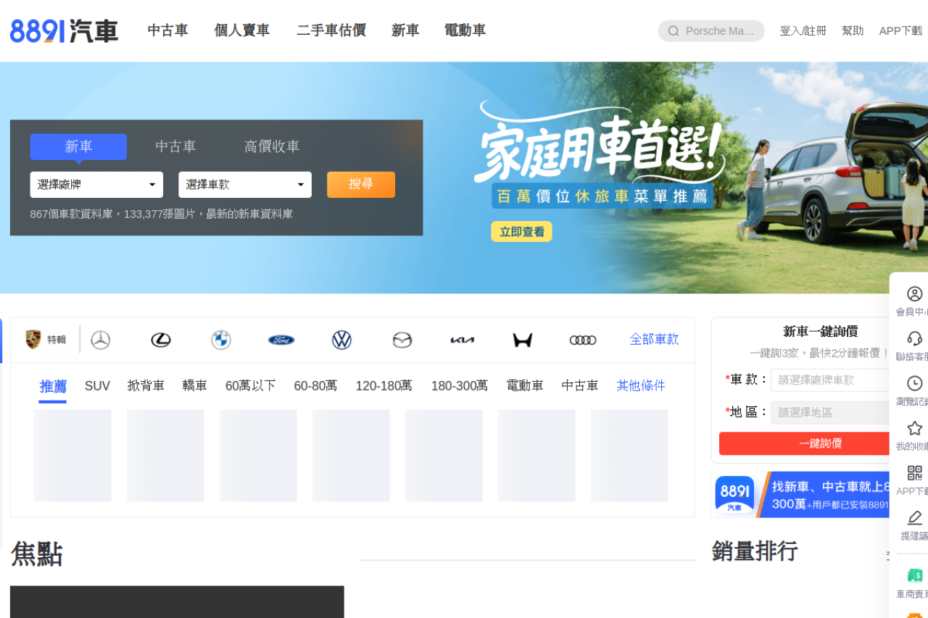Screen dimensions: 928x618
Task: Click the Volkswagen brand logo
Action: 341,340
